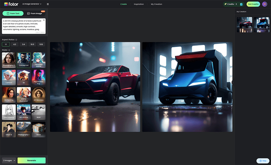Open the hamburger menu beside AI Image Generator

coord(48,4)
